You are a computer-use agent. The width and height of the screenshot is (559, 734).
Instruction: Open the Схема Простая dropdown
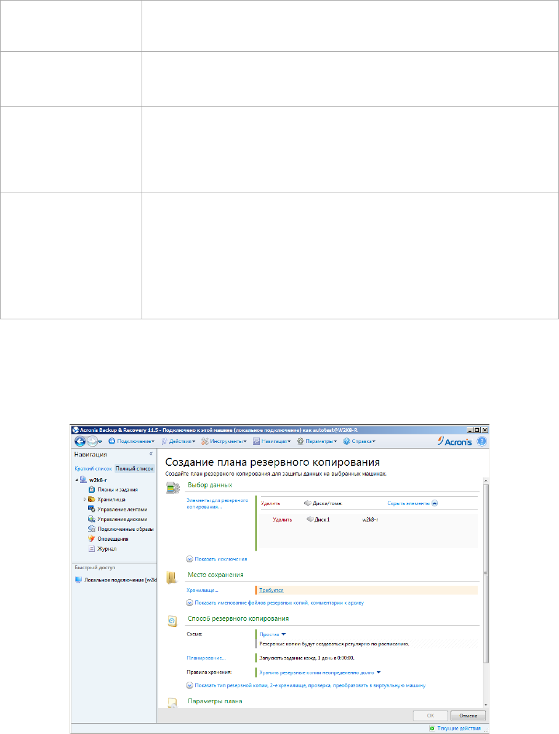tap(273, 634)
